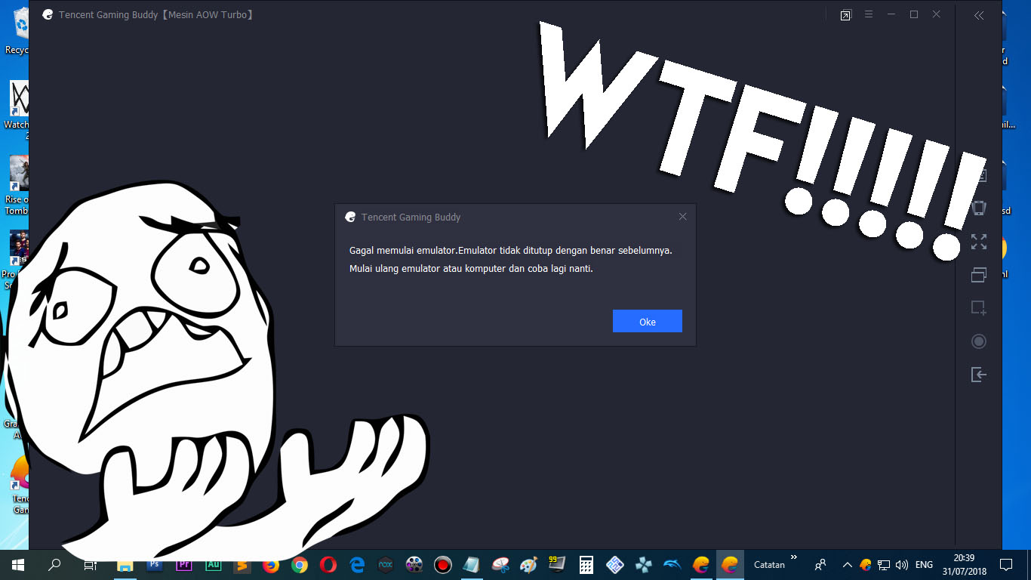1031x580 pixels.
Task: Open Google Chrome from the taskbar
Action: pos(300,564)
